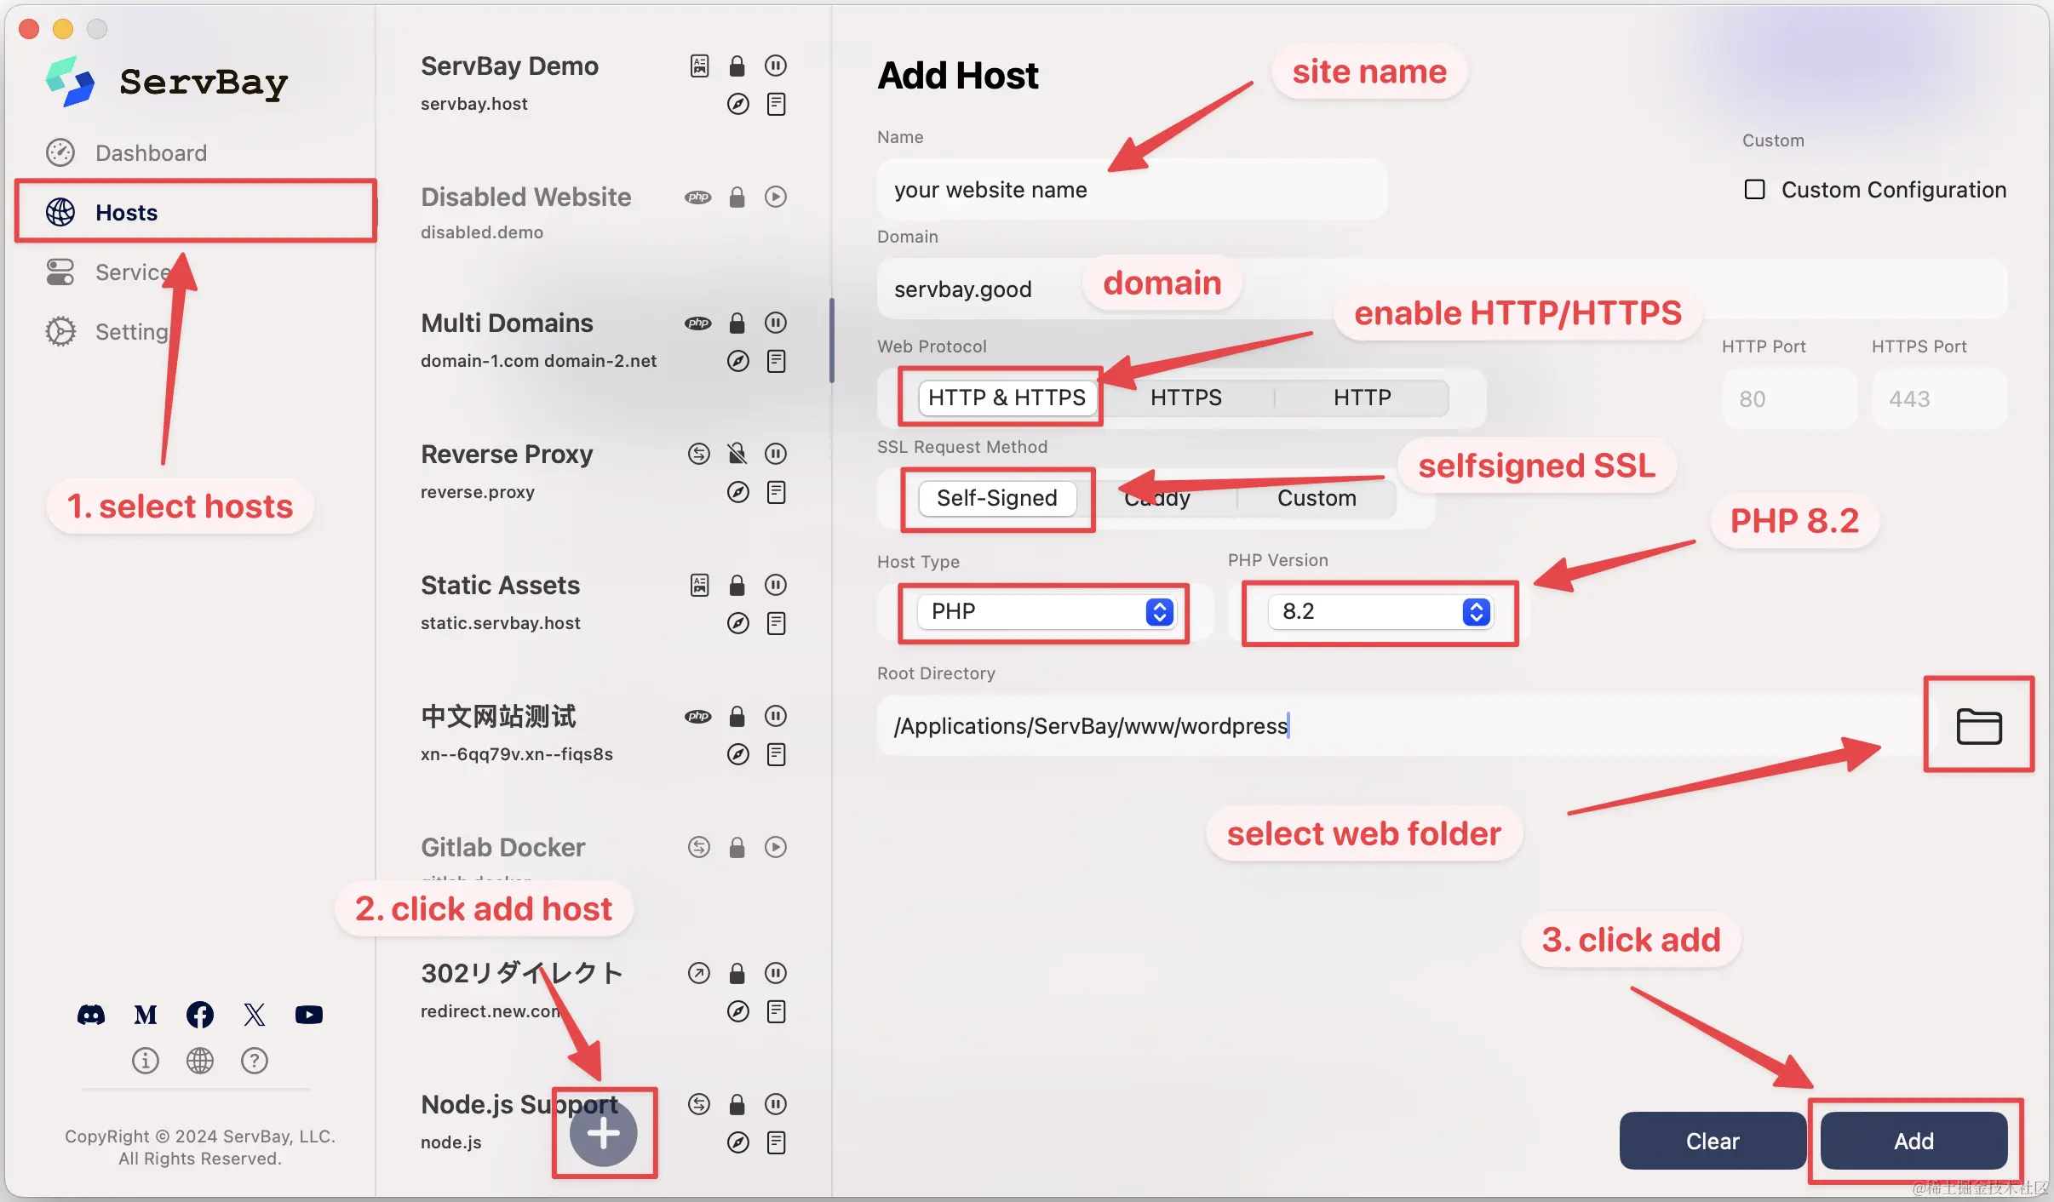
Task: Select Hosts in the sidebar
Action: pos(195,212)
